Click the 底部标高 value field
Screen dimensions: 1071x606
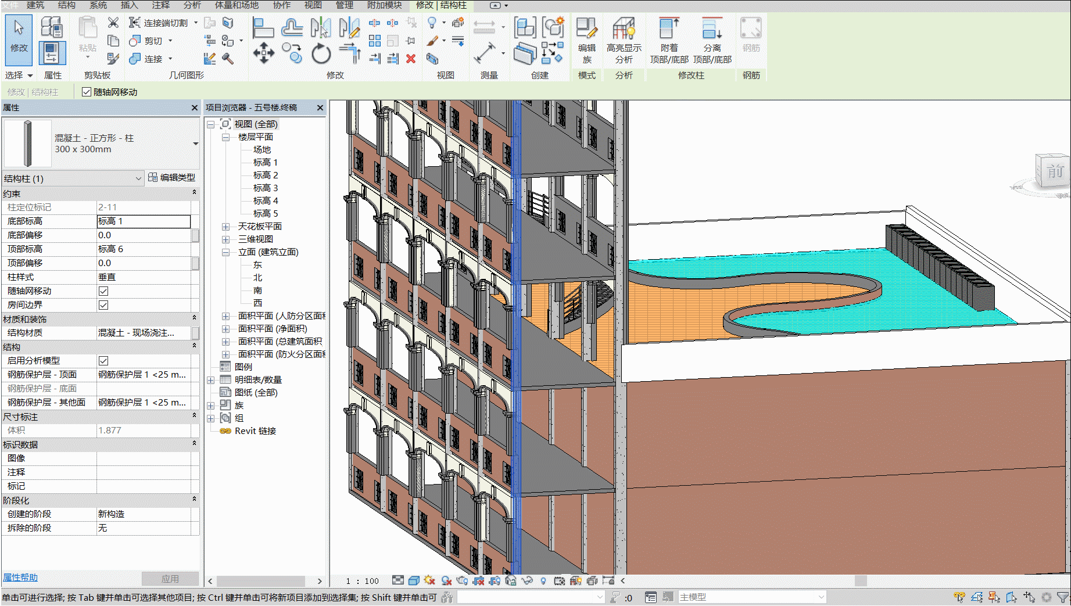144,221
